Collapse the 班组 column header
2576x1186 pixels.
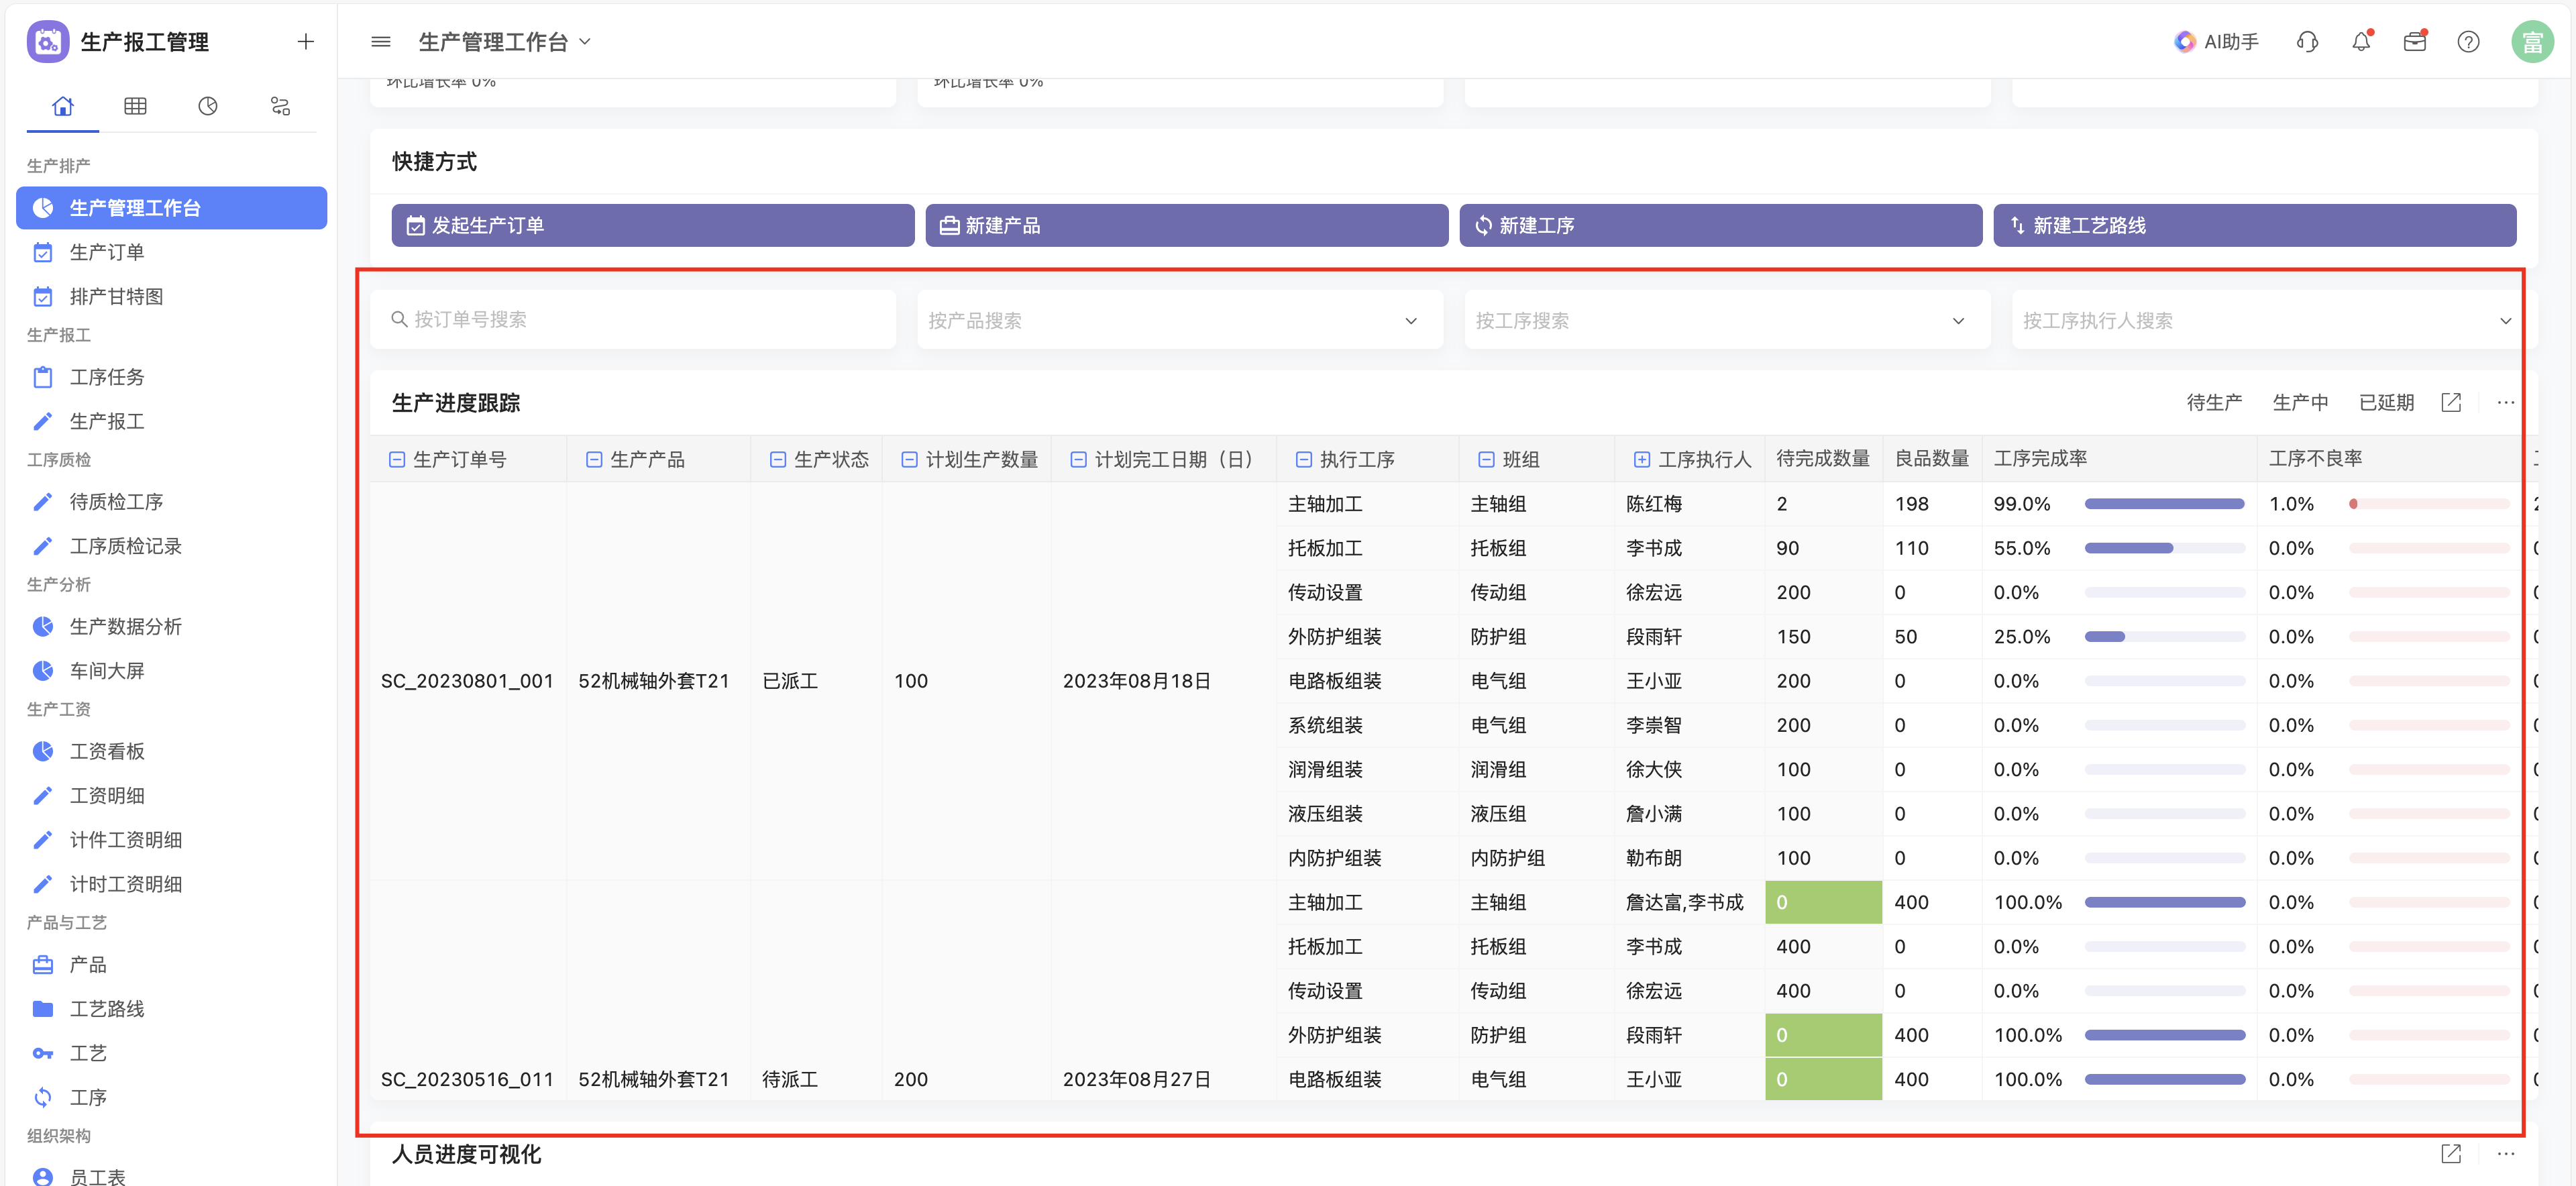[x=1487, y=459]
